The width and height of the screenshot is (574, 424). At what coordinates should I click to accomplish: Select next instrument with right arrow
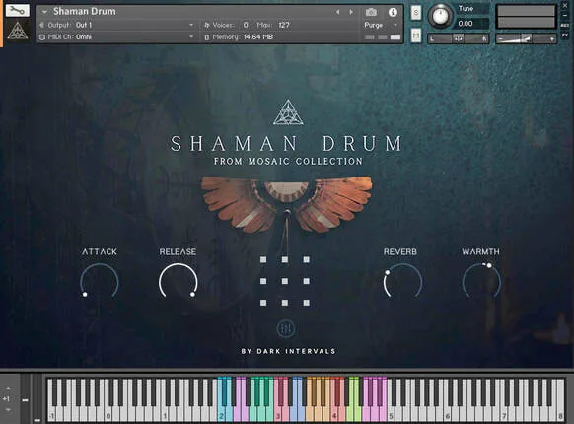(x=351, y=12)
